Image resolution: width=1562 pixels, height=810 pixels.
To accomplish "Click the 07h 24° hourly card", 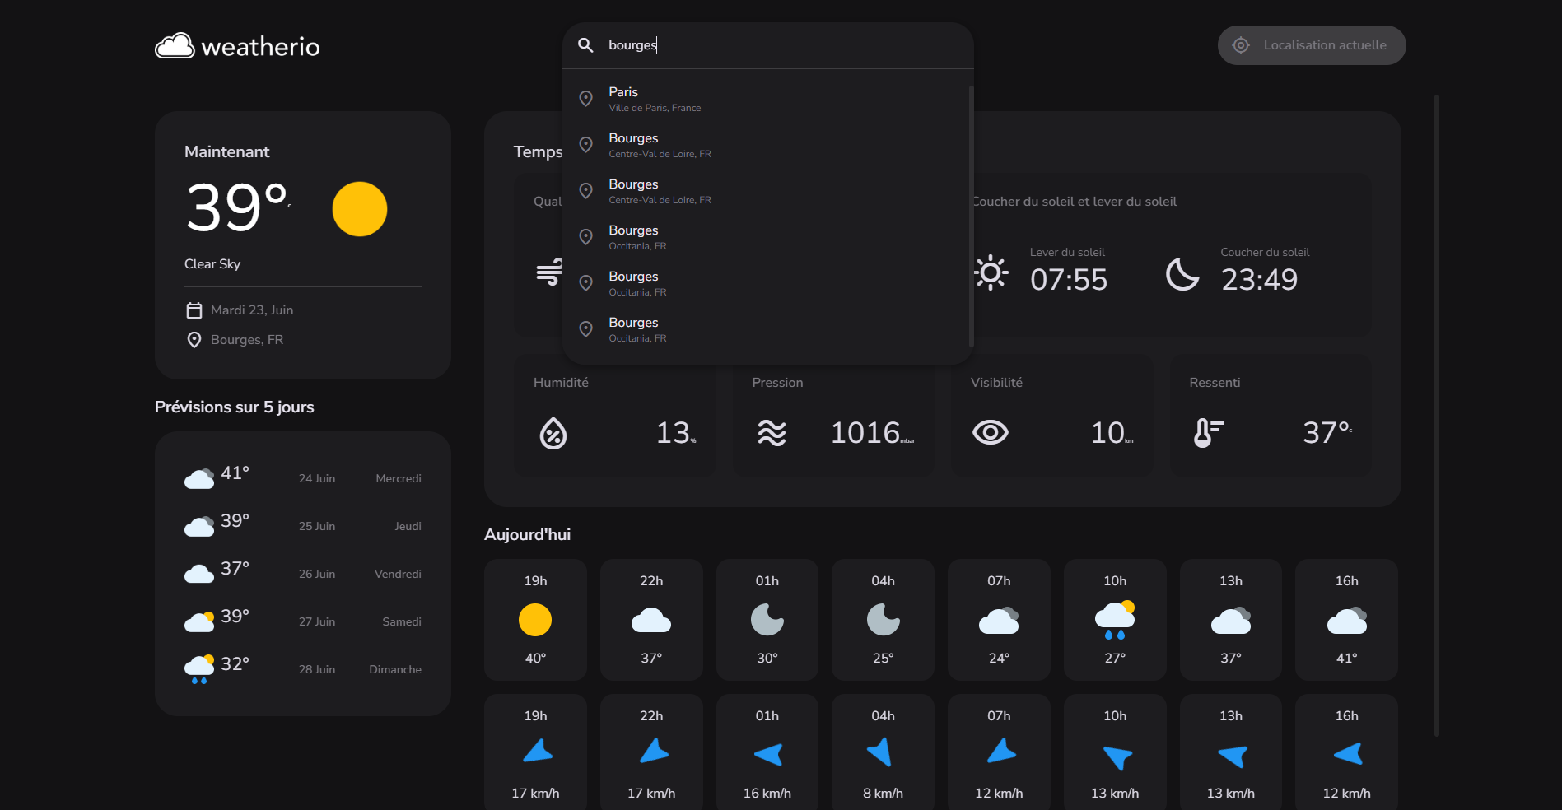I will (999, 620).
